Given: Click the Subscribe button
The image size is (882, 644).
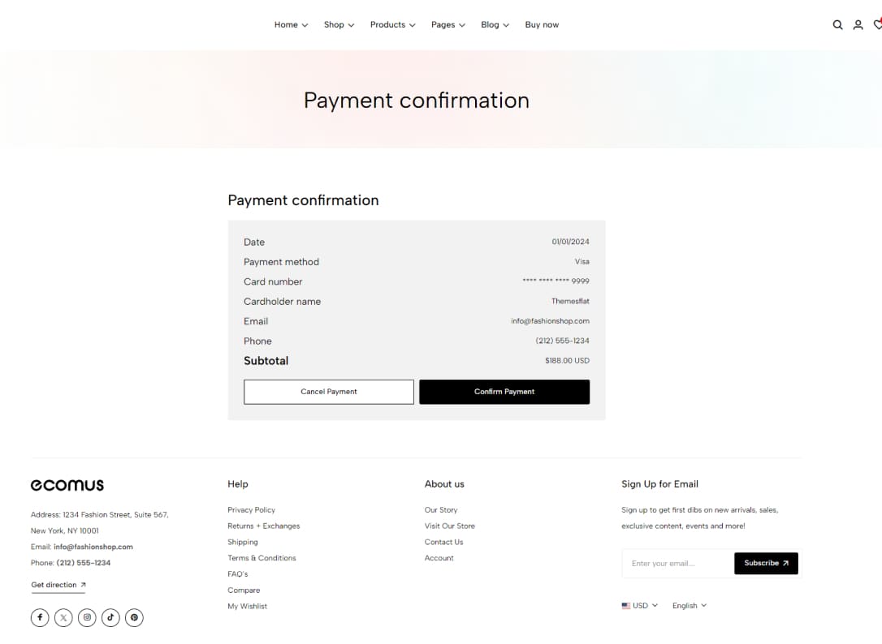Looking at the screenshot, I should (766, 563).
